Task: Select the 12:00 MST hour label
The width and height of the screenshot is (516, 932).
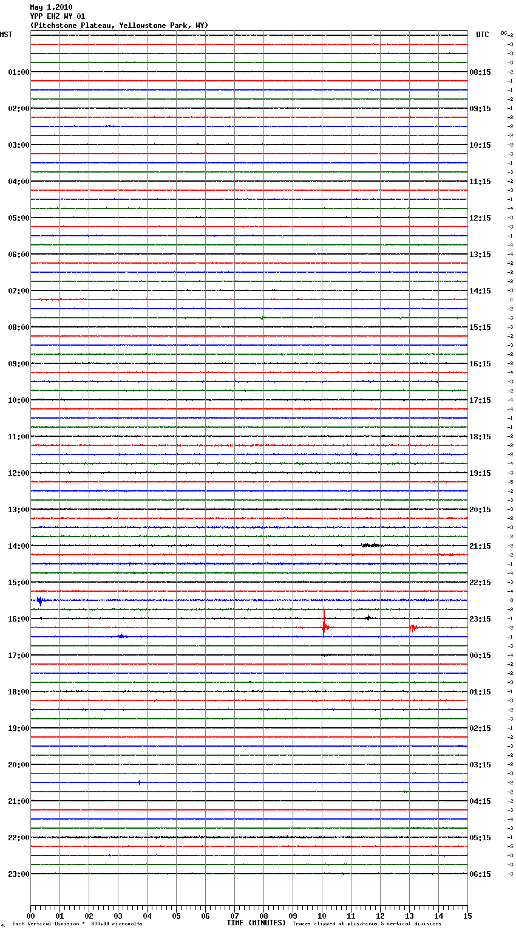Action: pyautogui.click(x=19, y=473)
